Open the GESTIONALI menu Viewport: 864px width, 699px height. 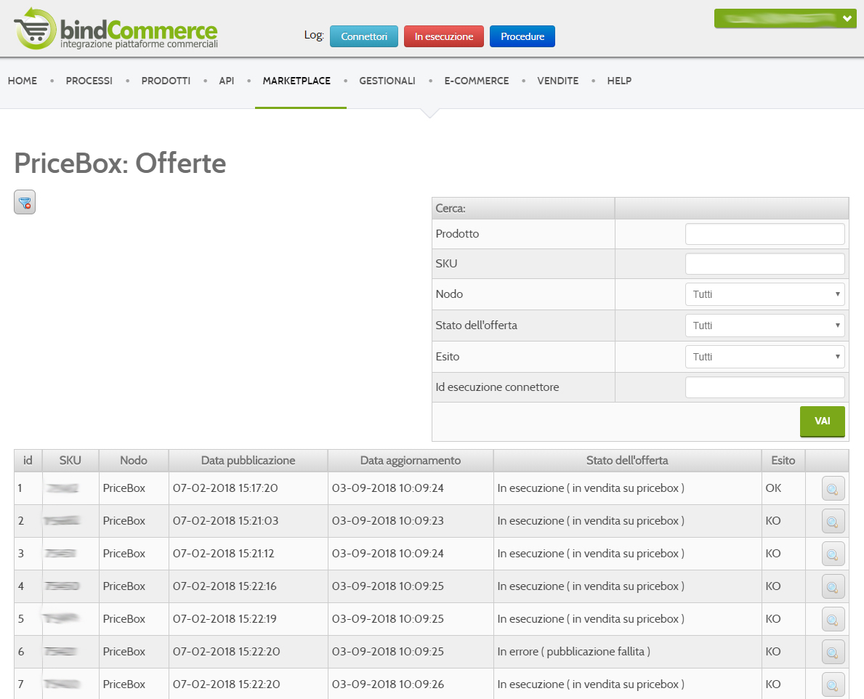pos(387,81)
